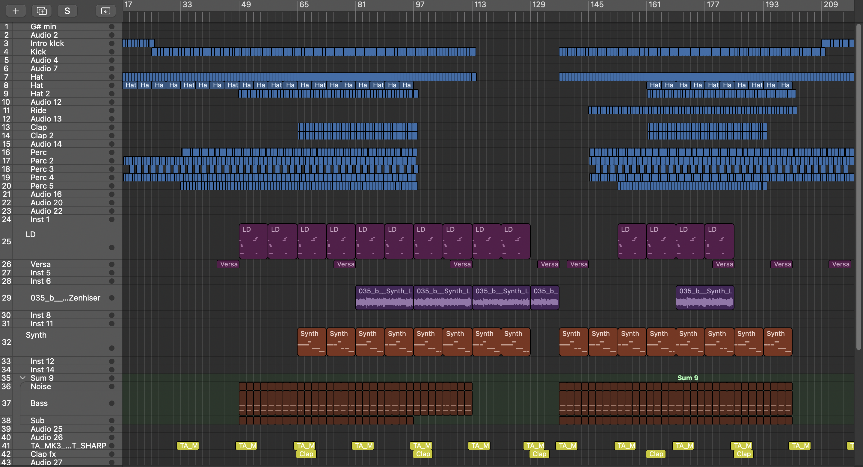Select the Ride region starting at bar 145
The image size is (863, 467).
coord(693,110)
